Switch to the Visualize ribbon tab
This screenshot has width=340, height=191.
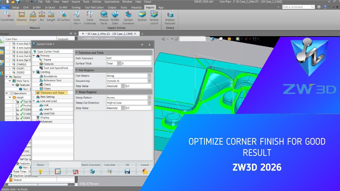(137, 7)
